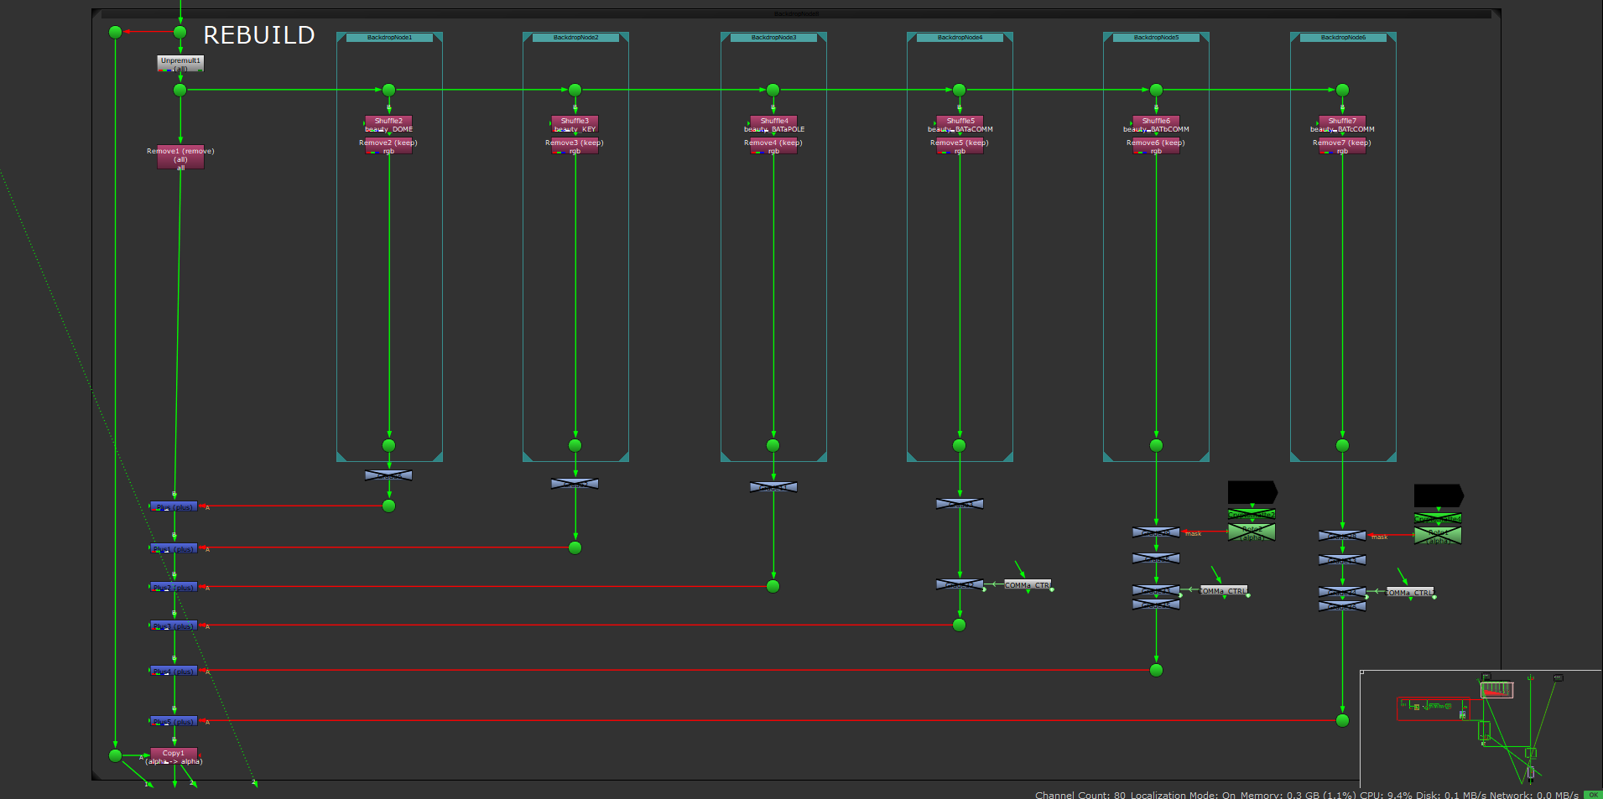
Task: Select the Shuffle3 beauty_KEY node
Action: pyautogui.click(x=575, y=123)
